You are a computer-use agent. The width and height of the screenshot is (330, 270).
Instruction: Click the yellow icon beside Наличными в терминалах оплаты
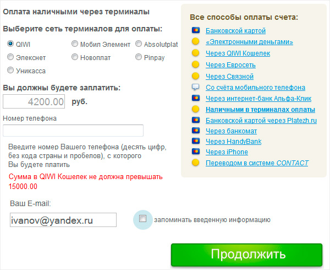(195, 109)
